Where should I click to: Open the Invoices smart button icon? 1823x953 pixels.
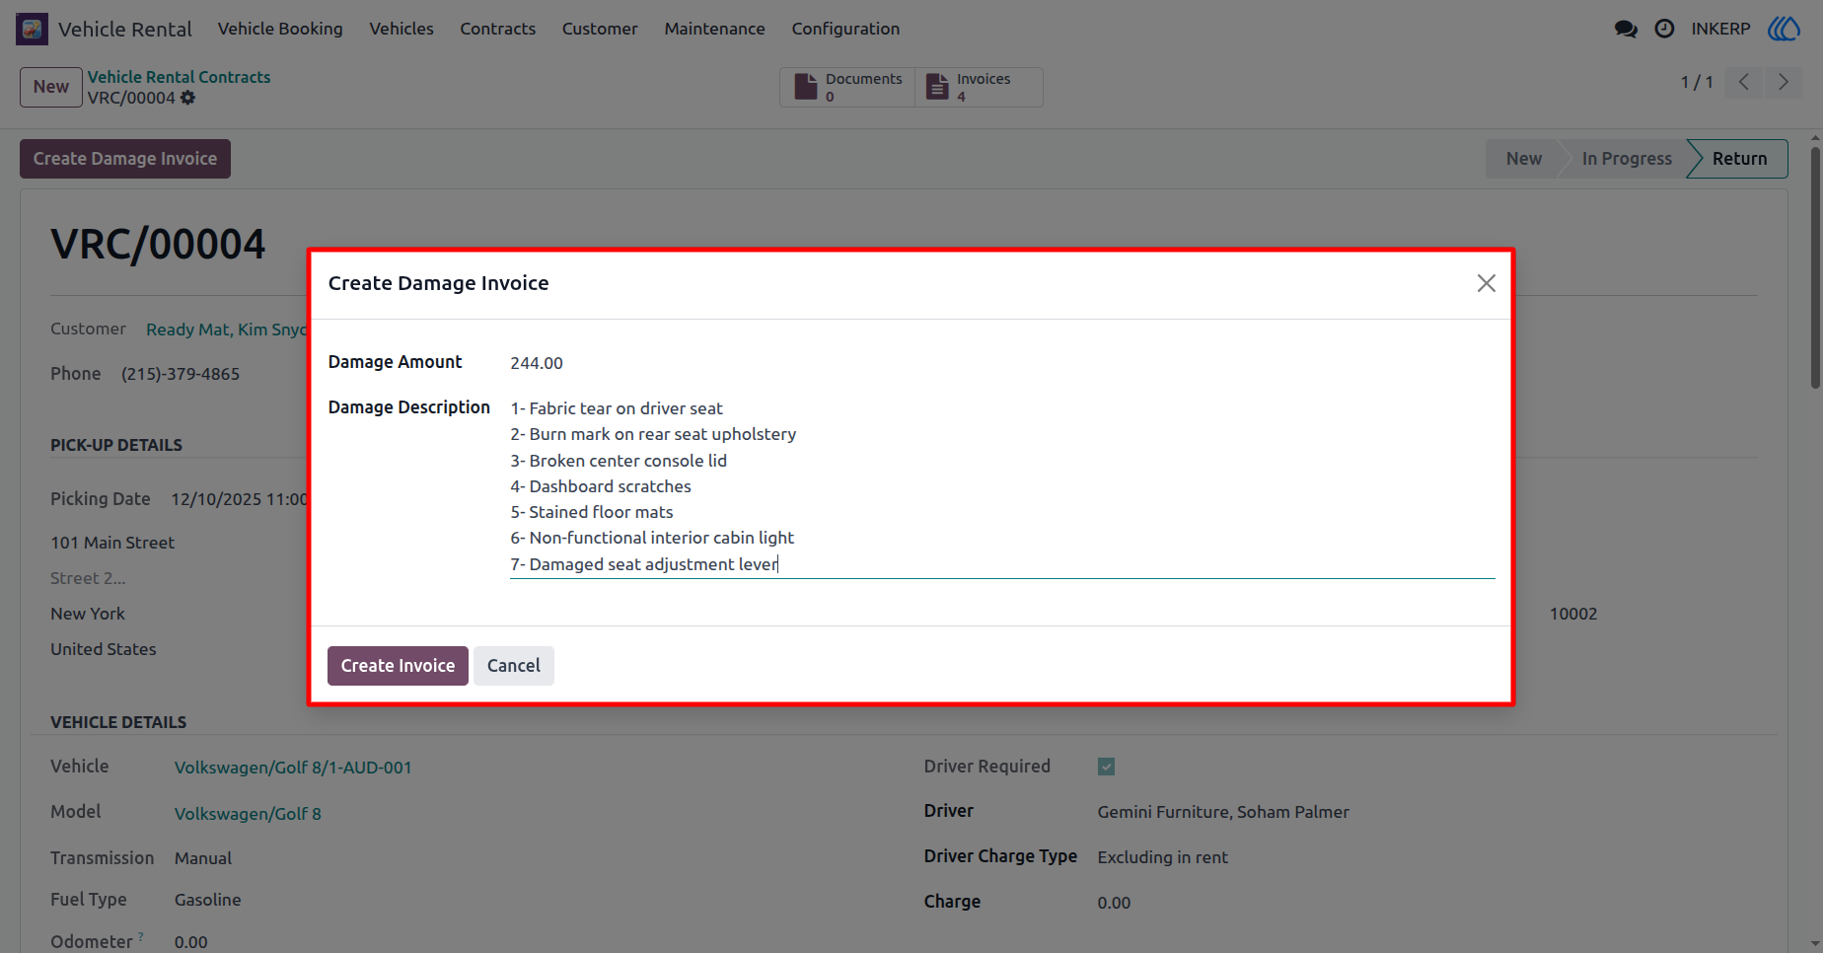pyautogui.click(x=938, y=87)
